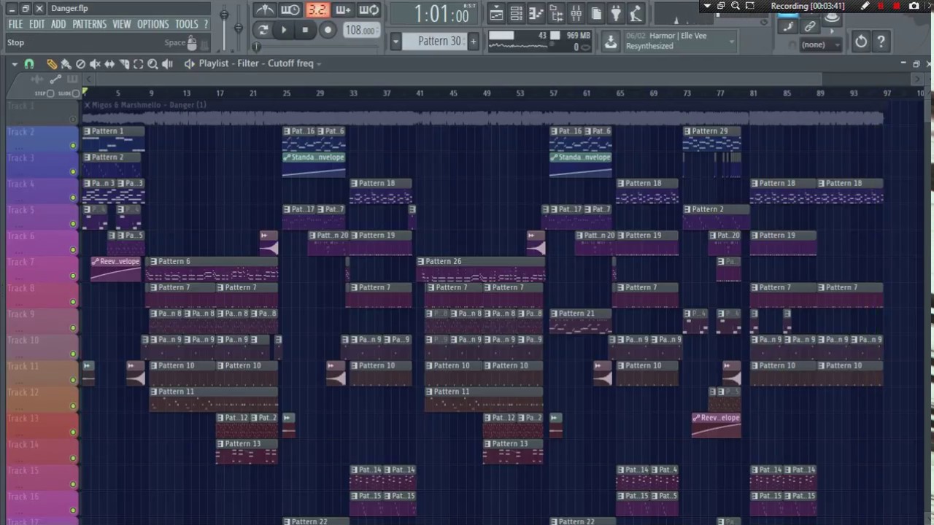Toggle loop recording button
Viewport: 934px width, 525px height.
pyautogui.click(x=369, y=10)
